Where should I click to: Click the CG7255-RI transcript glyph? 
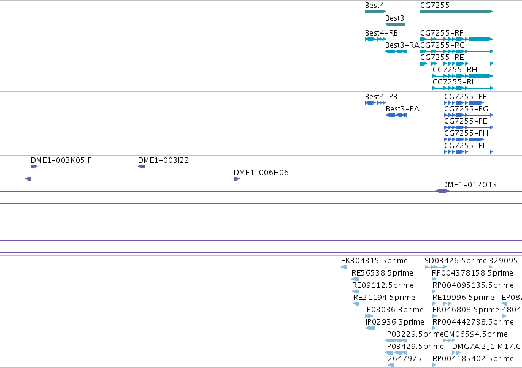pyautogui.click(x=463, y=88)
